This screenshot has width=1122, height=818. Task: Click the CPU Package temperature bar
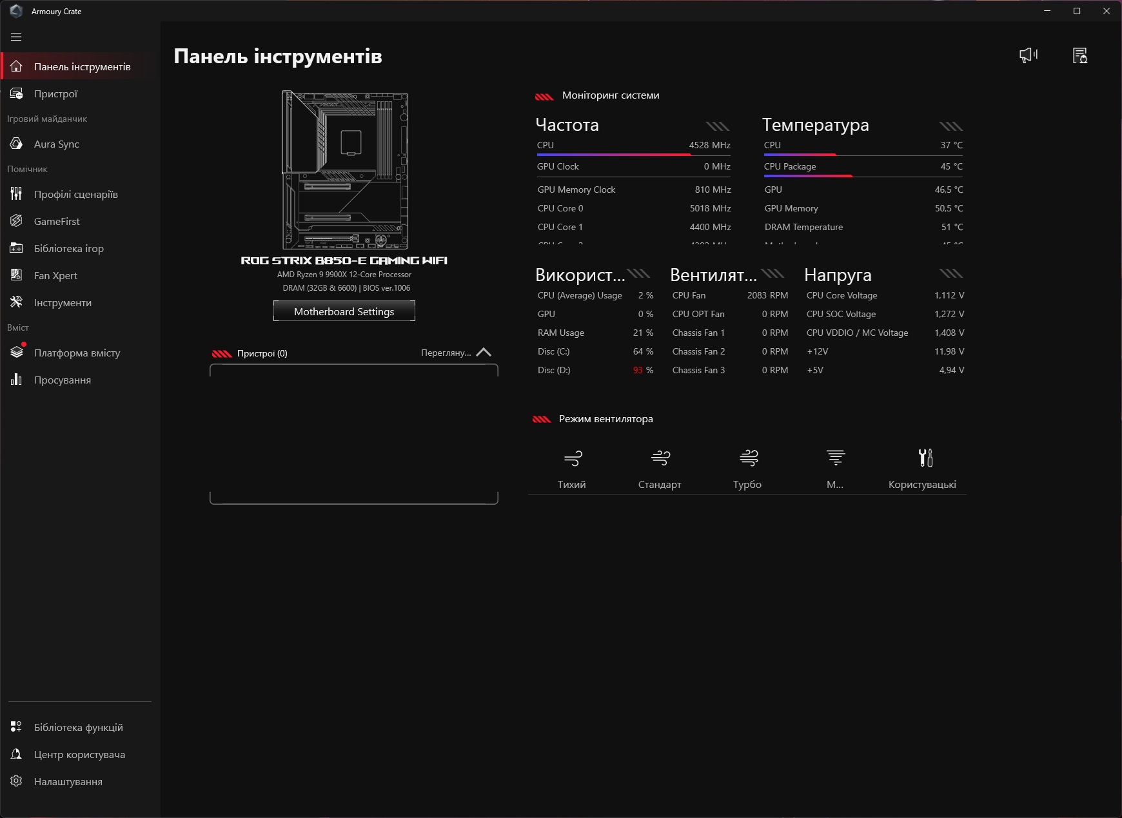[x=863, y=176]
